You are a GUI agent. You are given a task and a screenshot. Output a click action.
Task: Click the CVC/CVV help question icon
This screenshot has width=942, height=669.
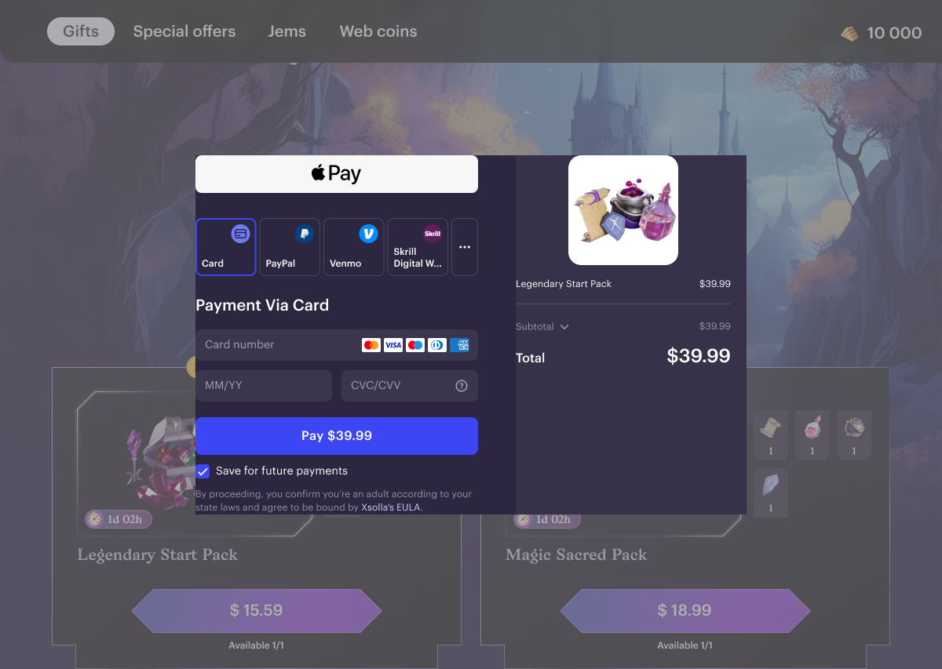(x=462, y=386)
